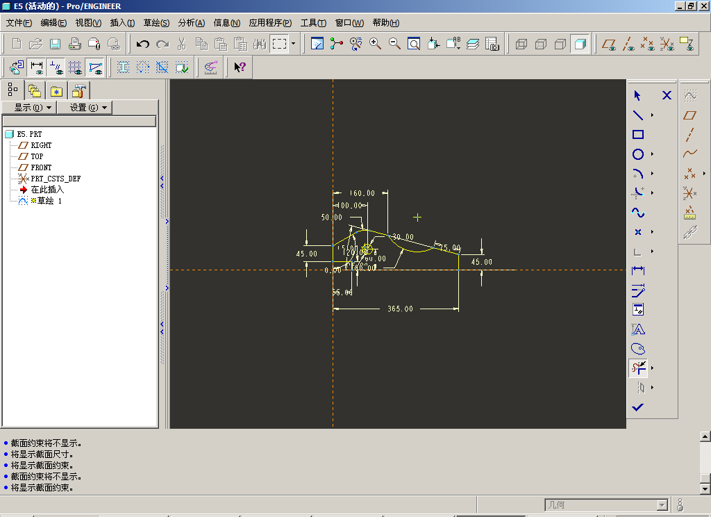The width and height of the screenshot is (711, 517).
Task: Toggle display of sketch dimensions
Action: coord(37,67)
